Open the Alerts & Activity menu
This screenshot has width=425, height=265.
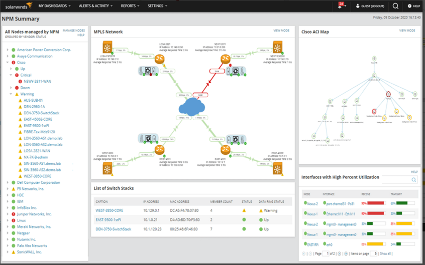coord(95,6)
